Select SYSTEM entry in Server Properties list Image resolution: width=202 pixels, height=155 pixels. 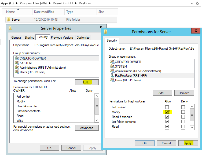[56, 63]
